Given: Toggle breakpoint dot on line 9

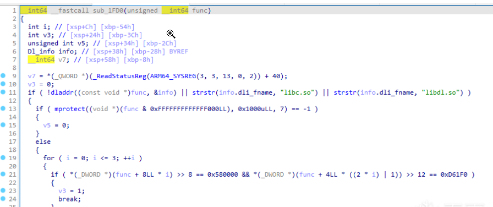Looking at the screenshot, I should pyautogui.click(x=3, y=76).
